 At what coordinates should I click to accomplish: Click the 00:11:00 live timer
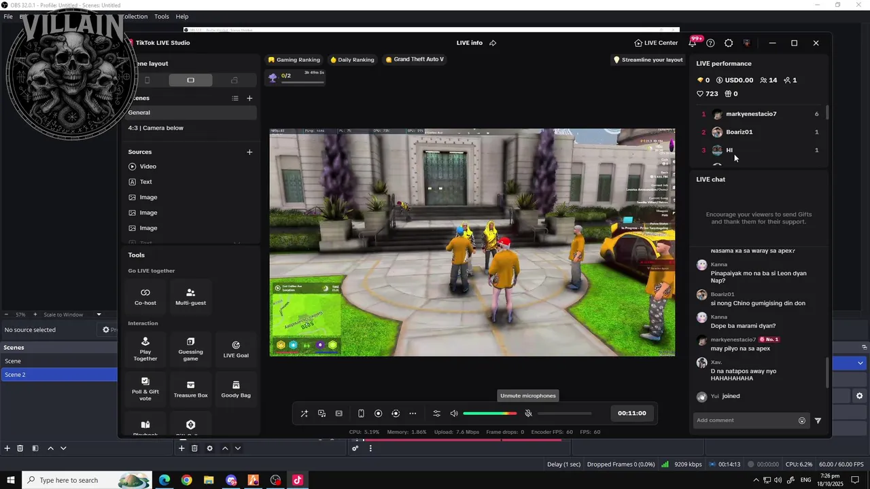click(631, 413)
